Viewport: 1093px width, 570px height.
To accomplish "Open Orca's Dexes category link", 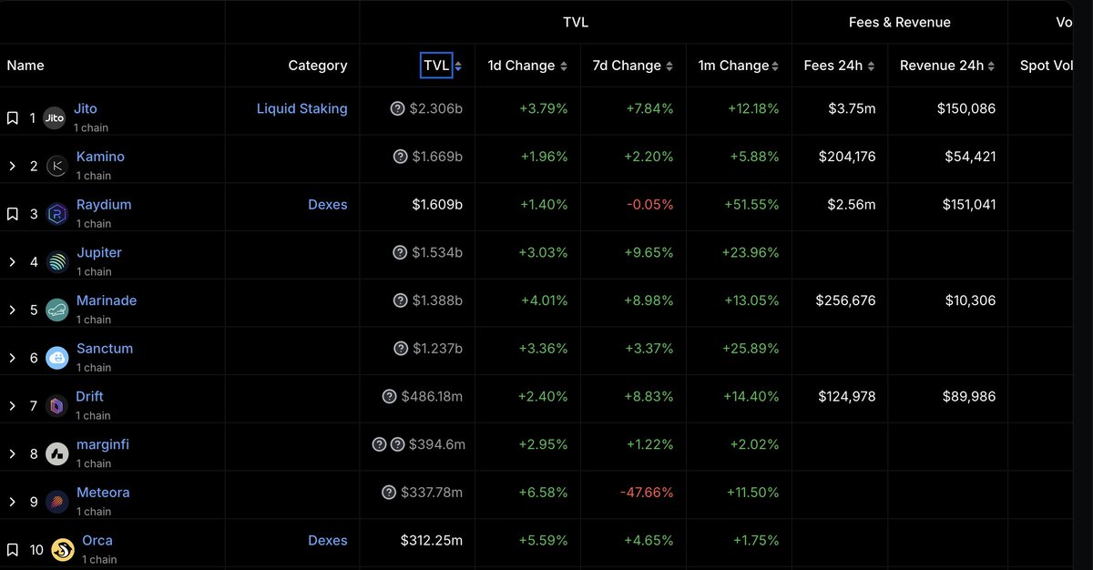I will pos(328,540).
